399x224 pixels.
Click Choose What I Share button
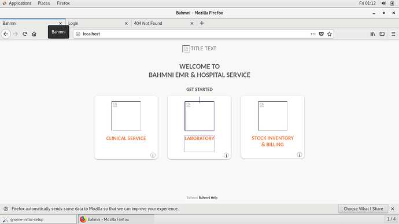click(x=363, y=209)
